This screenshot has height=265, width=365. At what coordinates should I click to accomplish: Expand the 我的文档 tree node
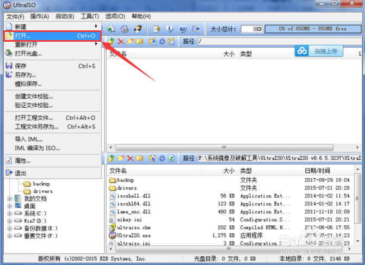(10, 198)
